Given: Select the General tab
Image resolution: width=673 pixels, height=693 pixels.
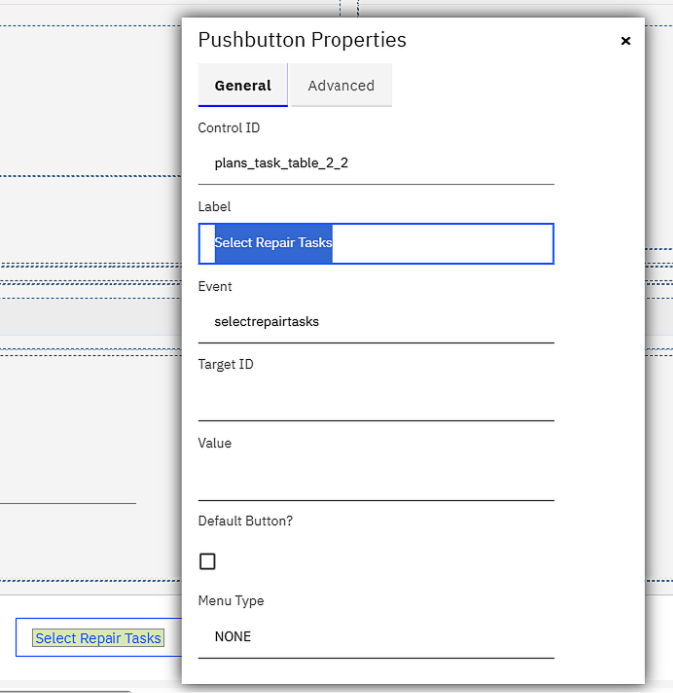Looking at the screenshot, I should coord(243,85).
